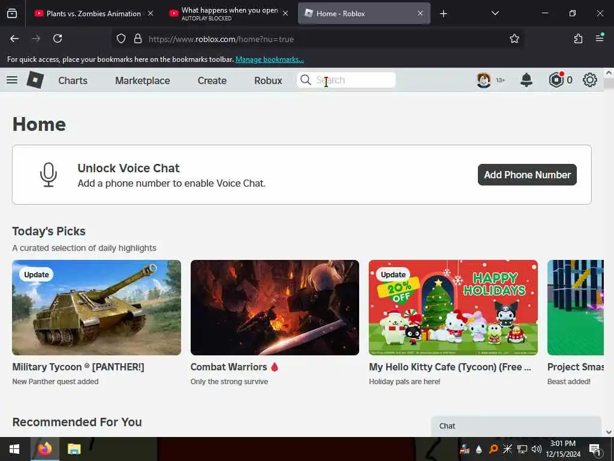Screen dimensions: 614x461
Task: Open a new browser tab
Action: pyautogui.click(x=443, y=14)
